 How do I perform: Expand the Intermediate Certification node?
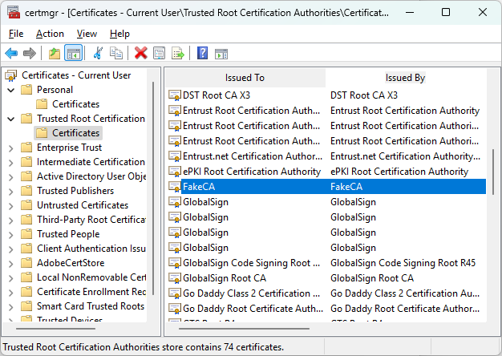pyautogui.click(x=11, y=163)
